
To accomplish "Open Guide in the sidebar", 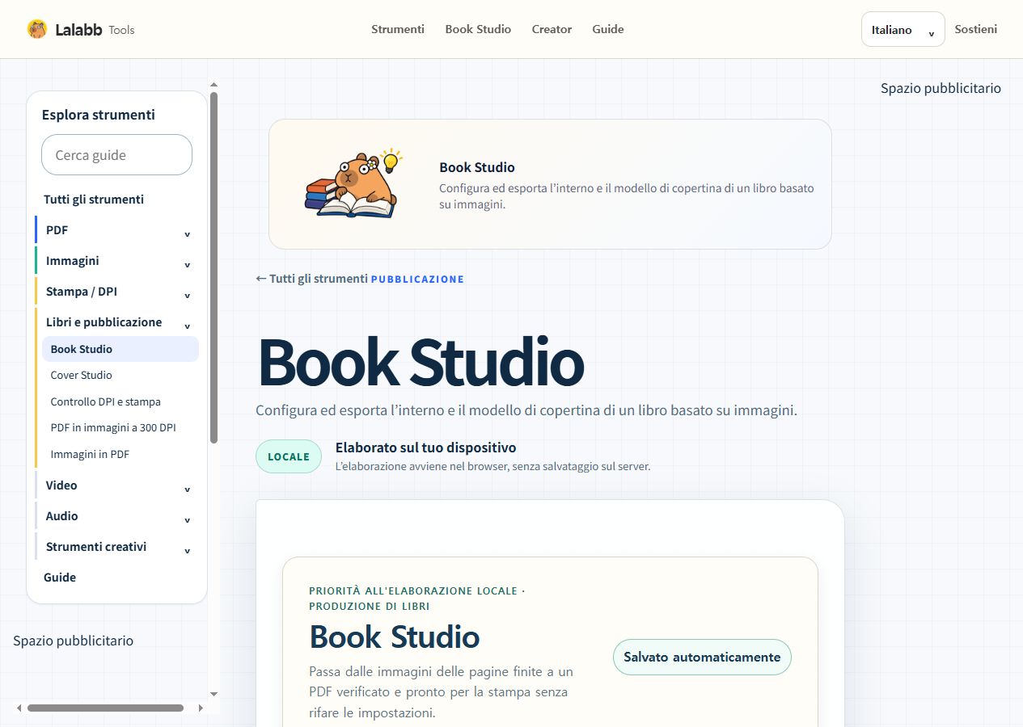I will [60, 577].
